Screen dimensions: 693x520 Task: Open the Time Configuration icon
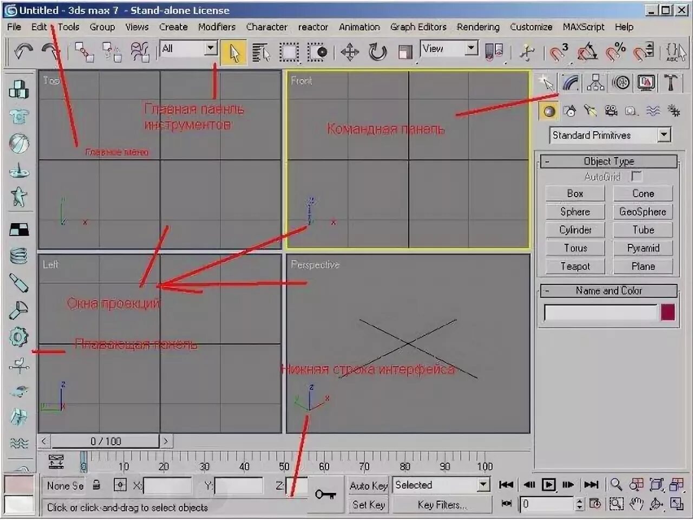[x=595, y=504]
